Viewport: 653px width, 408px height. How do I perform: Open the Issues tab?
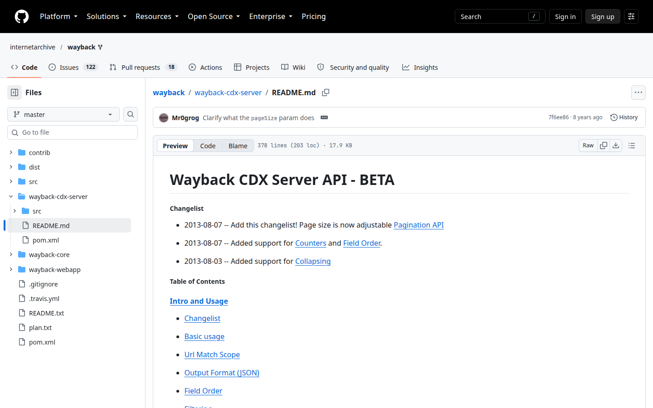73,67
